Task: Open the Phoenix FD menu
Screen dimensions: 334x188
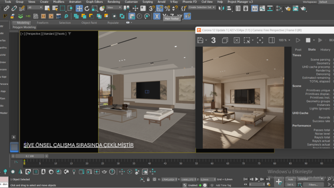Action: coord(189,2)
